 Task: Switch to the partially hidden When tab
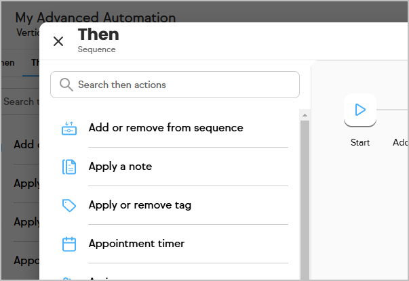(7, 63)
